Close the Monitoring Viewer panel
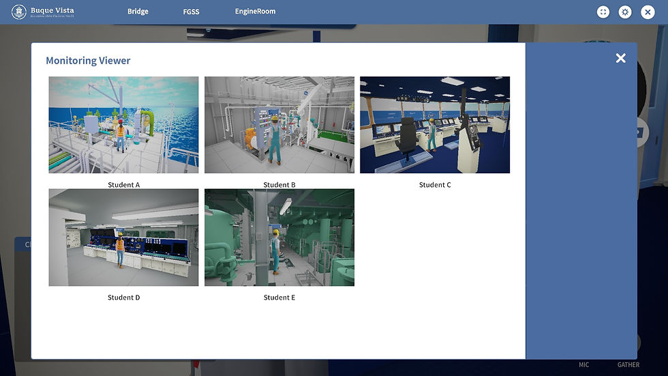The height and width of the screenshot is (376, 668). click(x=621, y=58)
